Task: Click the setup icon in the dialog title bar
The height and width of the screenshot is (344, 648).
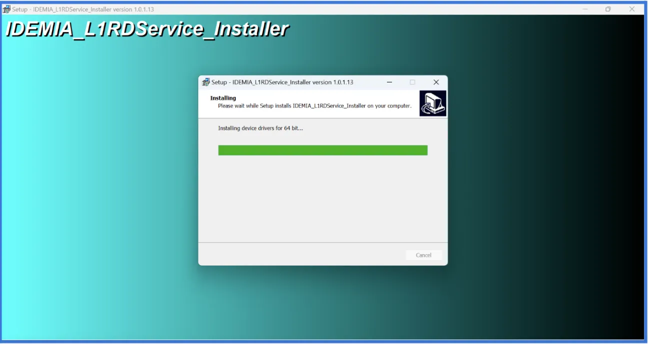Action: click(x=205, y=82)
